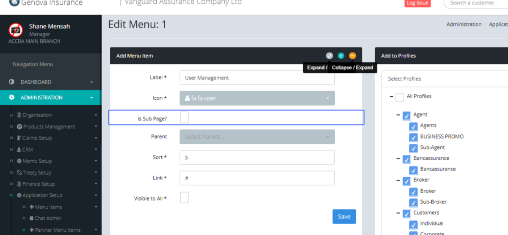Check the All Profiles checkbox
Viewport: 508px width, 235px height.
pyautogui.click(x=400, y=97)
